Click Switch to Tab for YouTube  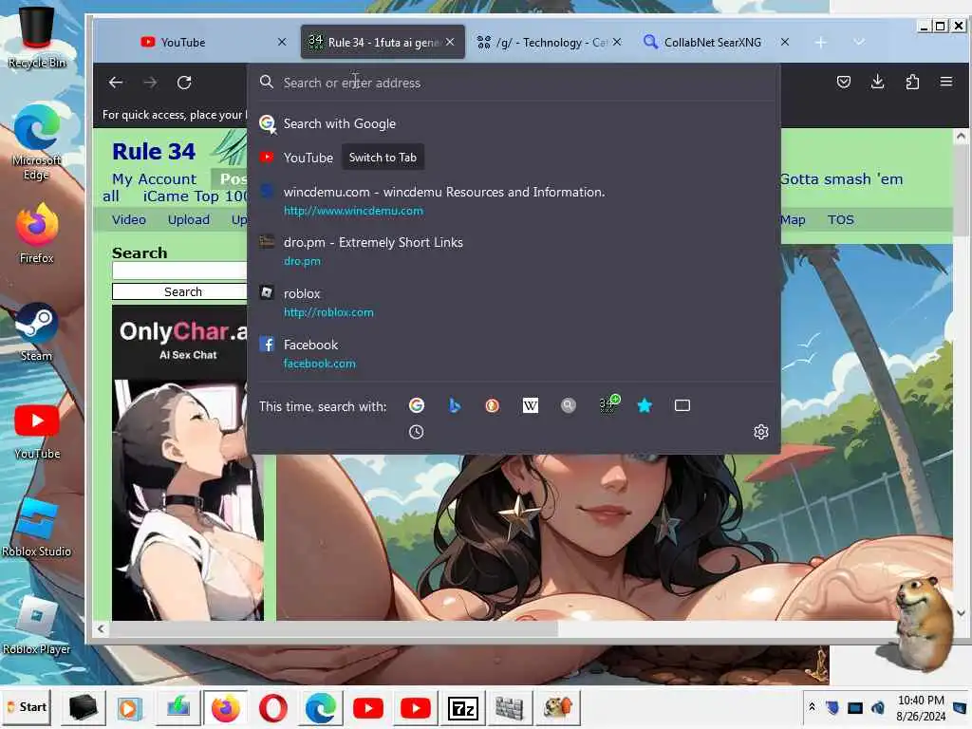(383, 158)
